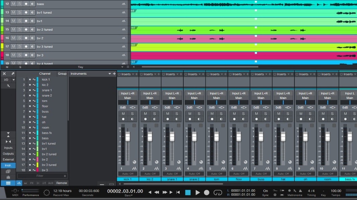Open automation icon on bv 3 track

(x=123, y=55)
